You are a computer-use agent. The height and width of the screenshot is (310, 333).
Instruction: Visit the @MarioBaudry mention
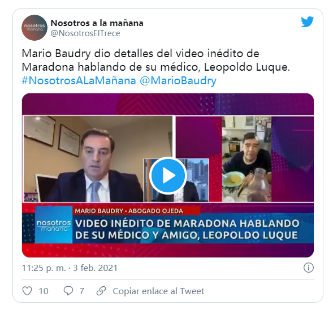[178, 81]
